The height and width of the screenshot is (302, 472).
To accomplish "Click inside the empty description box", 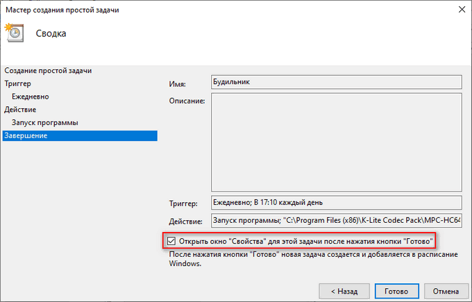I will tap(336, 141).
